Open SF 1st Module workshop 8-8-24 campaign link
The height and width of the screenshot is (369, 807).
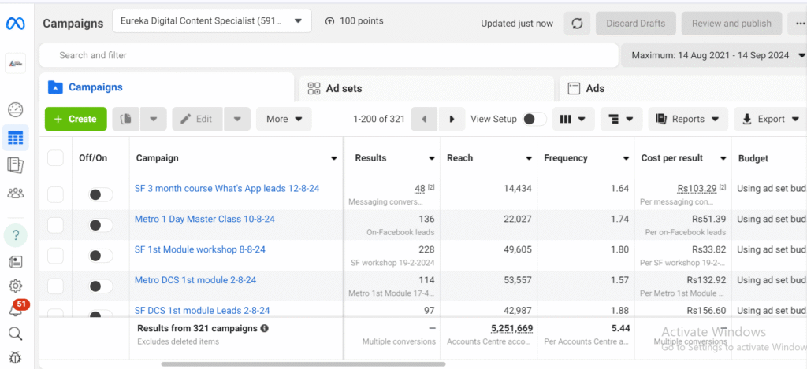[x=199, y=249]
